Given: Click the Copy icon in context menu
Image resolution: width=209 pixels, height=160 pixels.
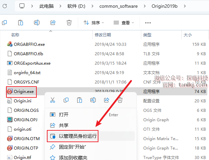Looking at the screenshot, I should pos(66,100).
